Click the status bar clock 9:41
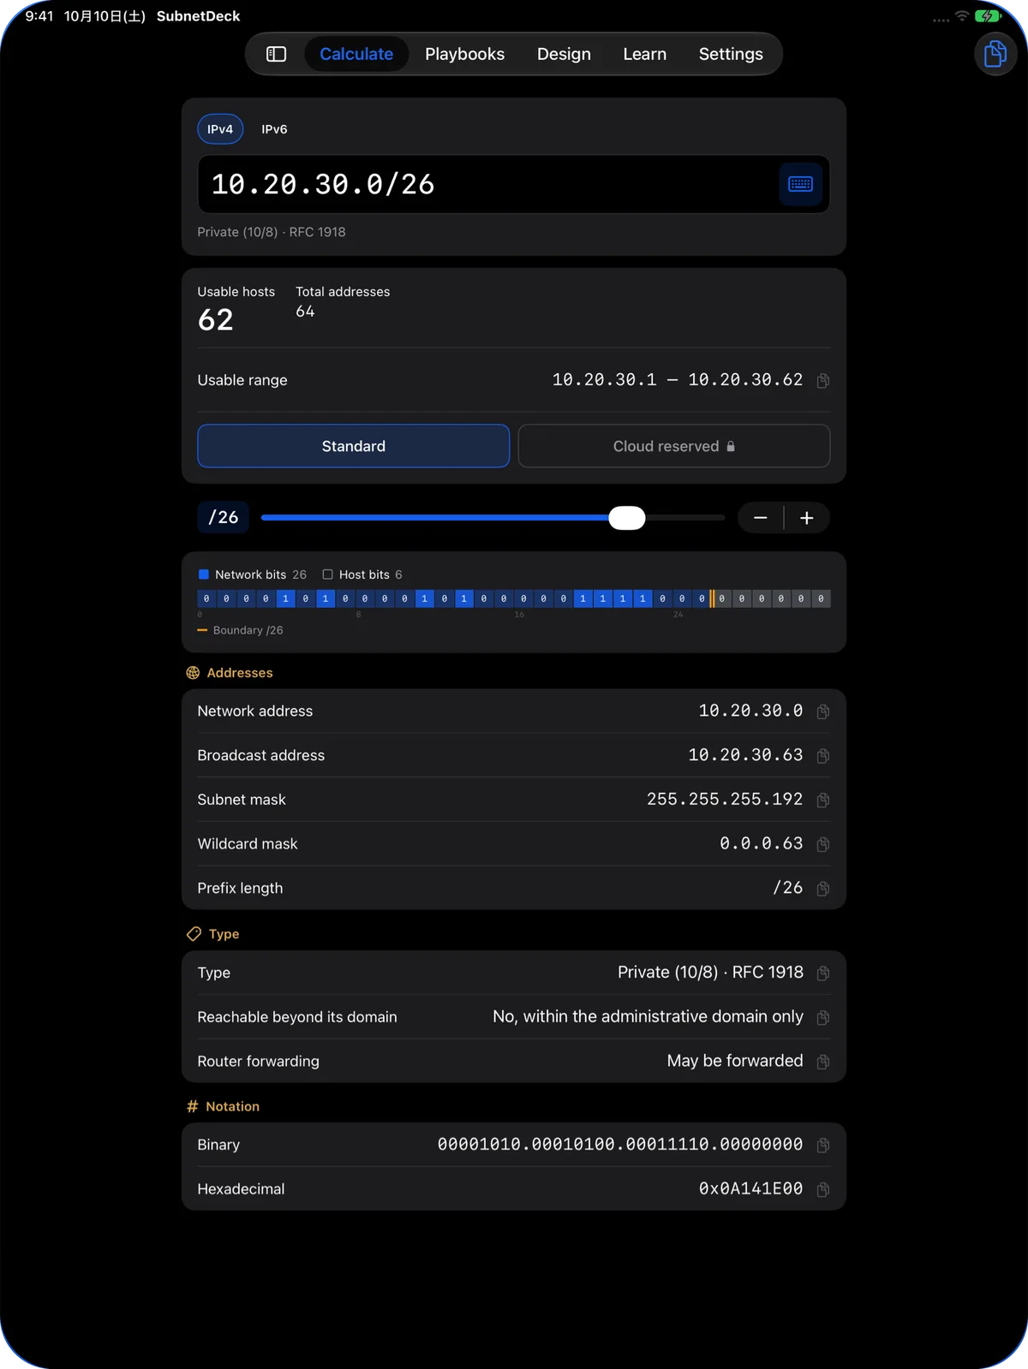The height and width of the screenshot is (1369, 1028). pos(39,16)
